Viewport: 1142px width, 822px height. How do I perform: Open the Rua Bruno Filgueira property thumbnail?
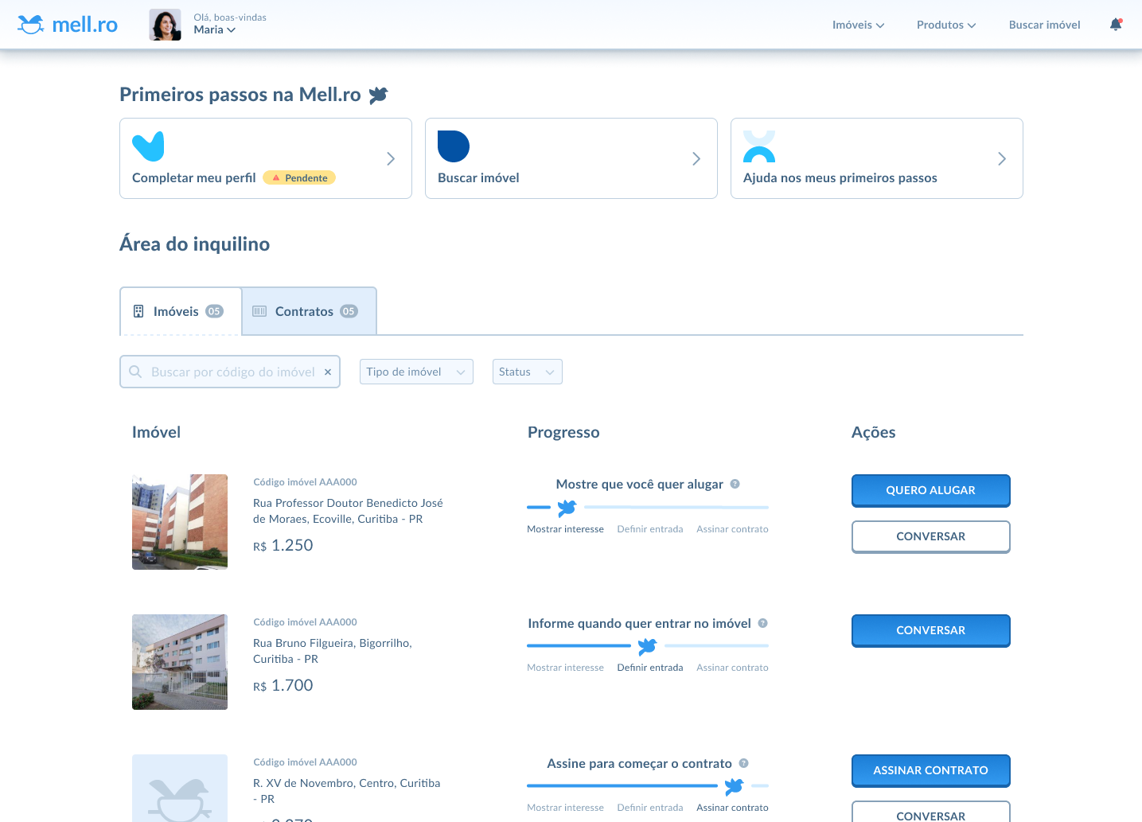(180, 662)
